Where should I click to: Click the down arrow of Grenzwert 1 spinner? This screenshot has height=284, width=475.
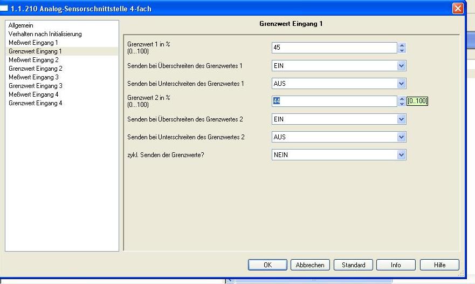(x=402, y=50)
